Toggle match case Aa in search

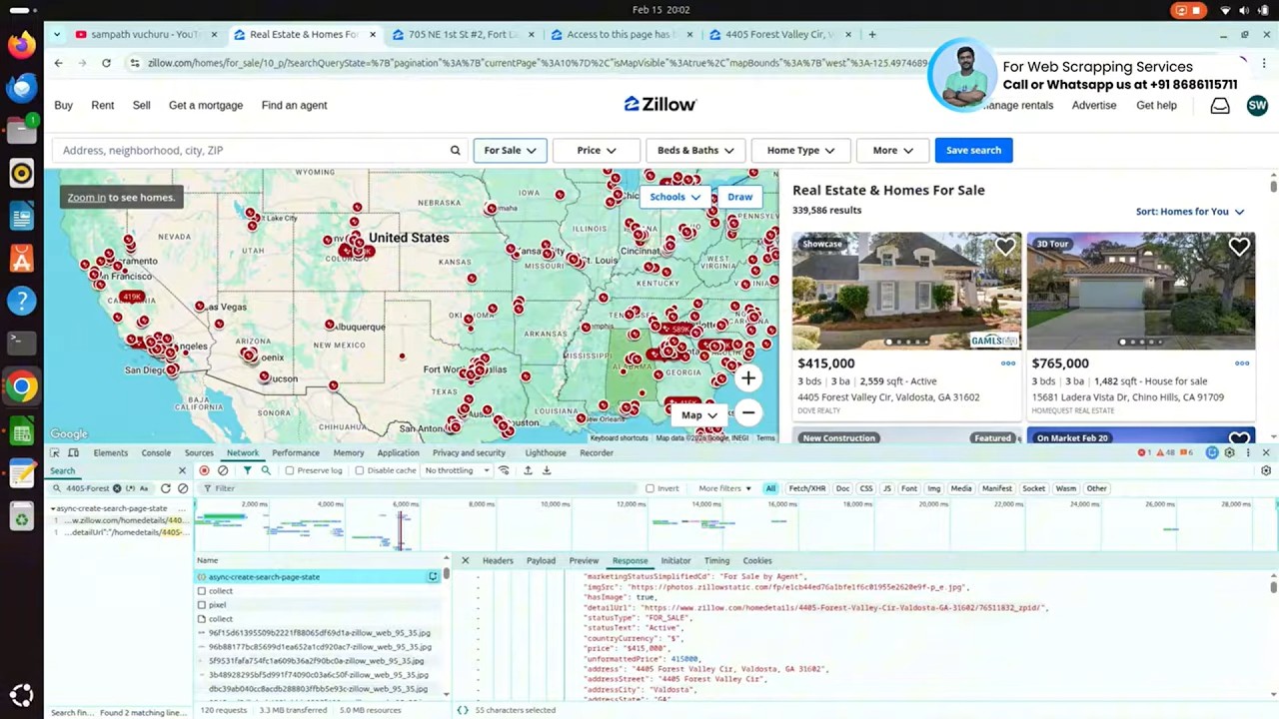(x=144, y=488)
